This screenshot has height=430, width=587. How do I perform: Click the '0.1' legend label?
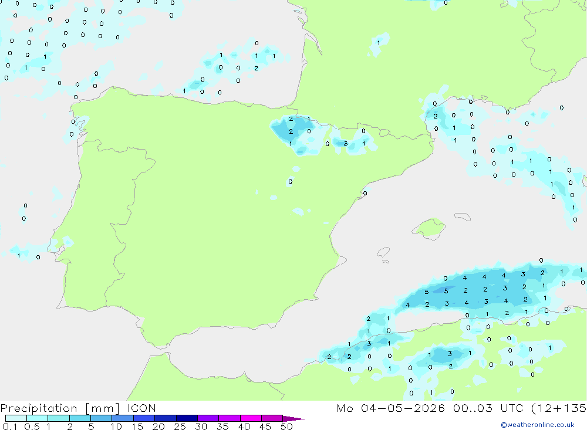[x=10, y=426]
